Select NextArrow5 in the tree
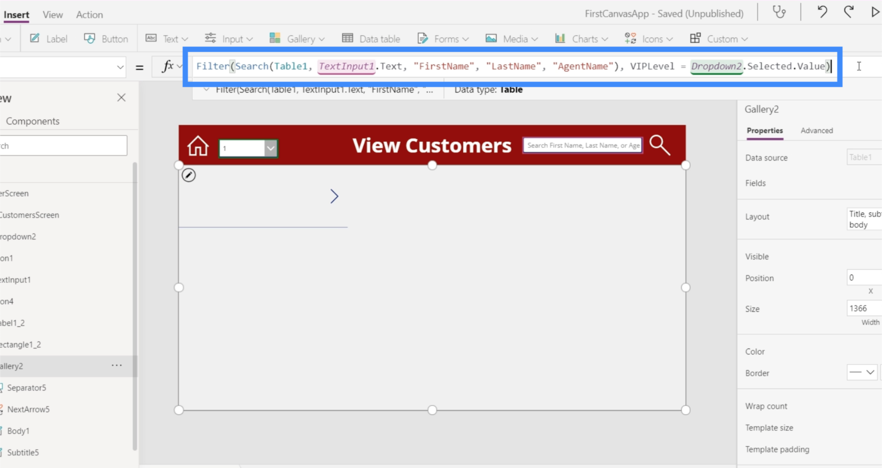The height and width of the screenshot is (468, 882). tap(28, 409)
